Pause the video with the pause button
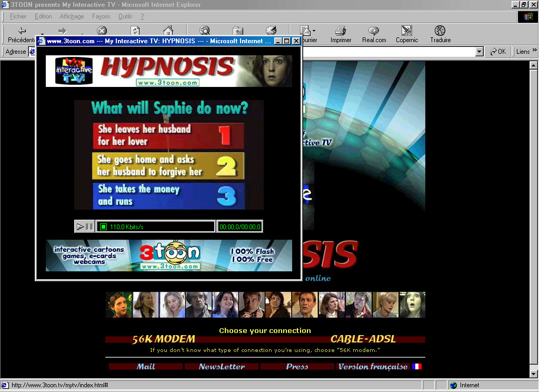Image resolution: width=539 pixels, height=392 pixels. click(89, 227)
